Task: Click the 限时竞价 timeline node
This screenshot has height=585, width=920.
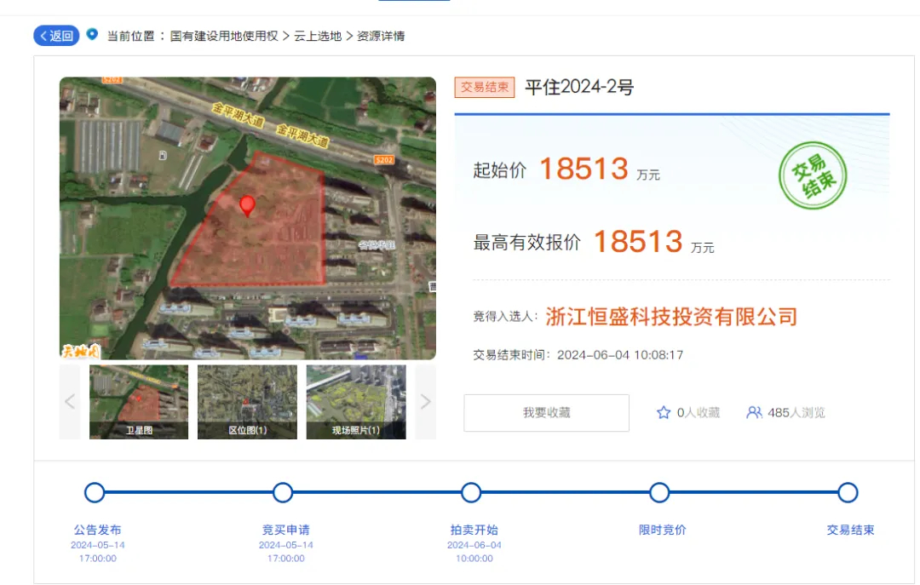Action: point(659,492)
